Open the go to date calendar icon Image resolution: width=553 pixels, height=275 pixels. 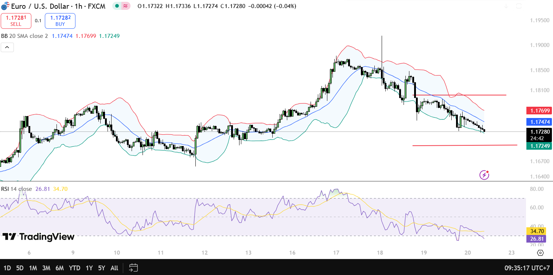pos(133,268)
